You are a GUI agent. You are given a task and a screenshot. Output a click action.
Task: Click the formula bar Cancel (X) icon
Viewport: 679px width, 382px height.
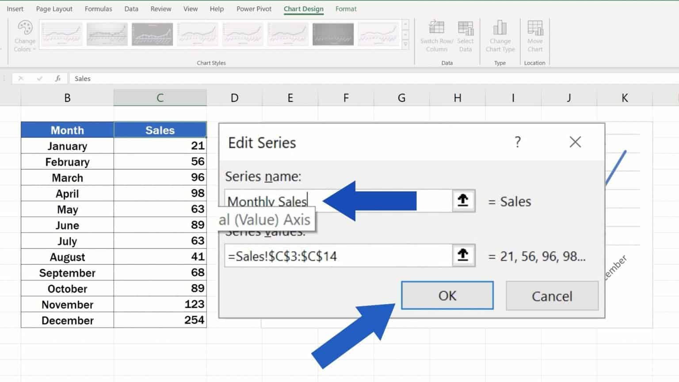click(x=21, y=78)
